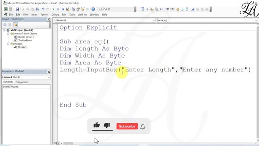The image size is (259, 146).
Task: Open the Run menu
Action: click(64, 15)
